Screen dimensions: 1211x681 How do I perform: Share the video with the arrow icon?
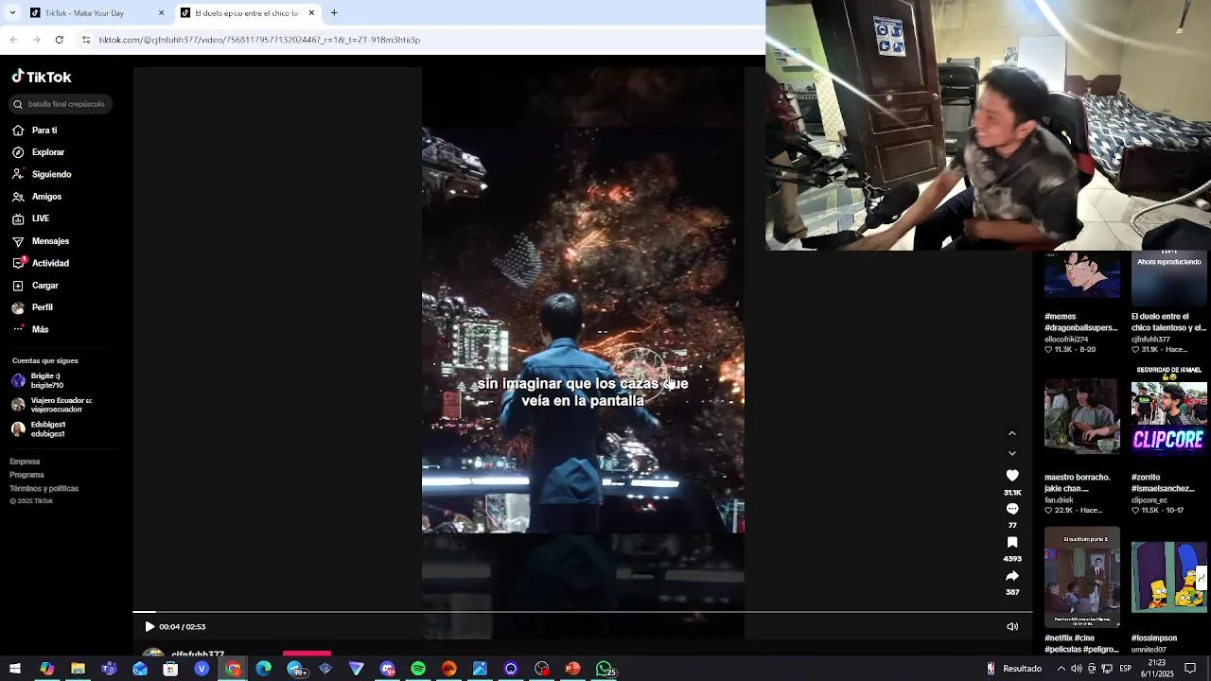tap(1012, 576)
